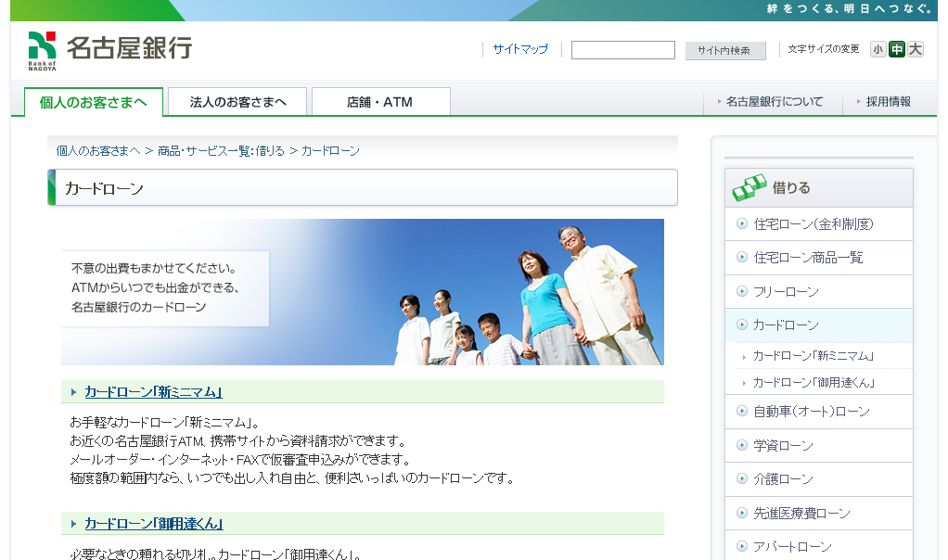Open 採用情報 in the top navigation
Image resolution: width=948 pixels, height=560 pixels.
888,101
